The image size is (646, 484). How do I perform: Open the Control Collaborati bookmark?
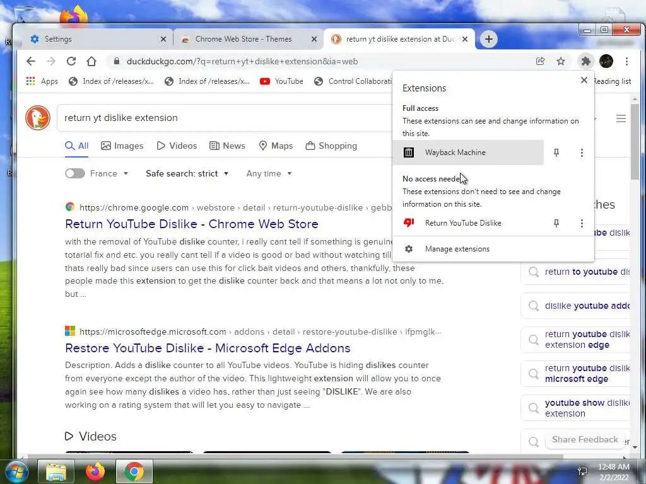point(352,81)
